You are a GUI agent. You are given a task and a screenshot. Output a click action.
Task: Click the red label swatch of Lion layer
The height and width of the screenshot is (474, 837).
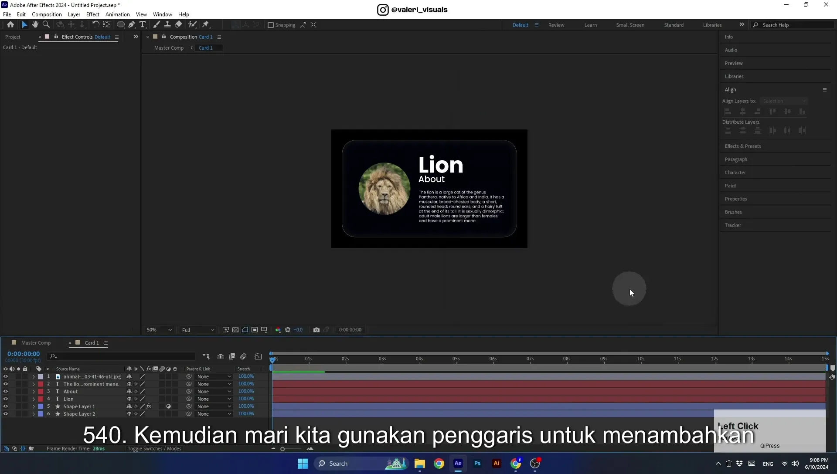[41, 399]
